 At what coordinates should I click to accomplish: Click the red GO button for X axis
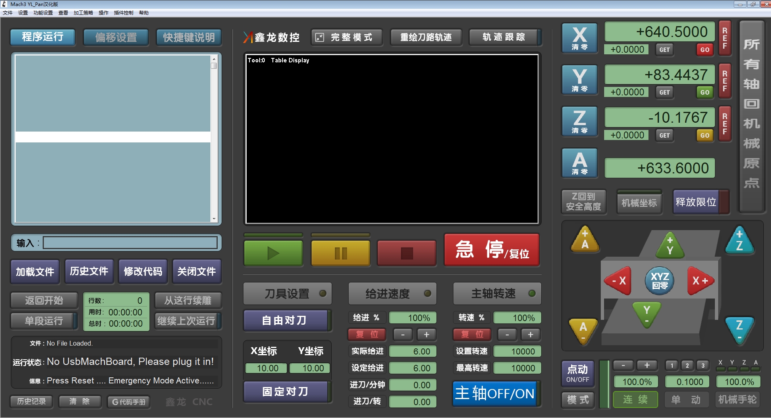point(704,50)
